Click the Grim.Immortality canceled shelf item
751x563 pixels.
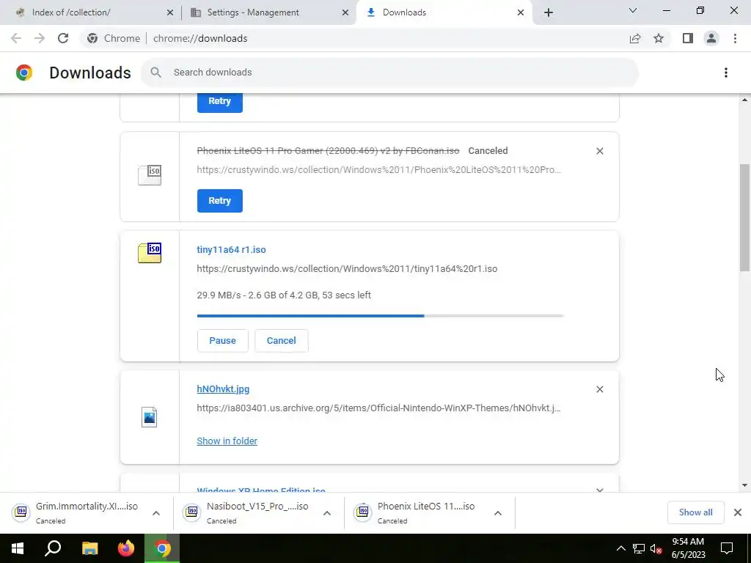coord(87,512)
